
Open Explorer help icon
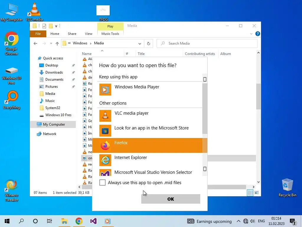pos(257,34)
